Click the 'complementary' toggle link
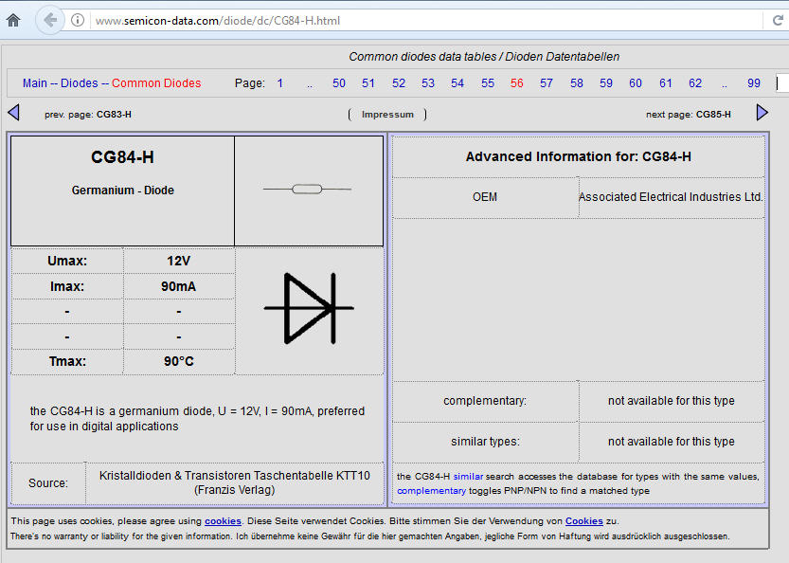789x563 pixels. (x=431, y=491)
